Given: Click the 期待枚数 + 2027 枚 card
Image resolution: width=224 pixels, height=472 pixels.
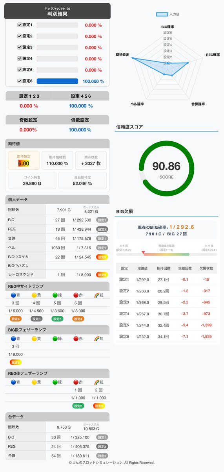Looking at the screenshot, I should tap(91, 161).
